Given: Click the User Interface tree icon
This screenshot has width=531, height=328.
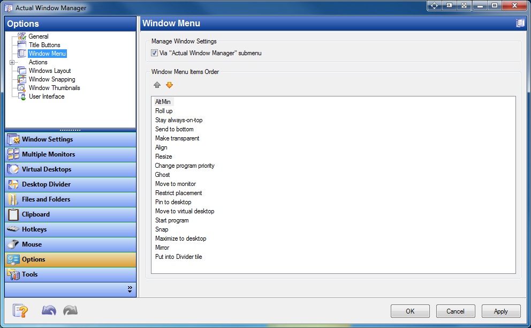Looking at the screenshot, I should [x=22, y=96].
